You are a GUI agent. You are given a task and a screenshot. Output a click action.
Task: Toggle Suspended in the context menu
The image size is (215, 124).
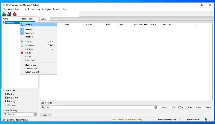tap(38, 33)
